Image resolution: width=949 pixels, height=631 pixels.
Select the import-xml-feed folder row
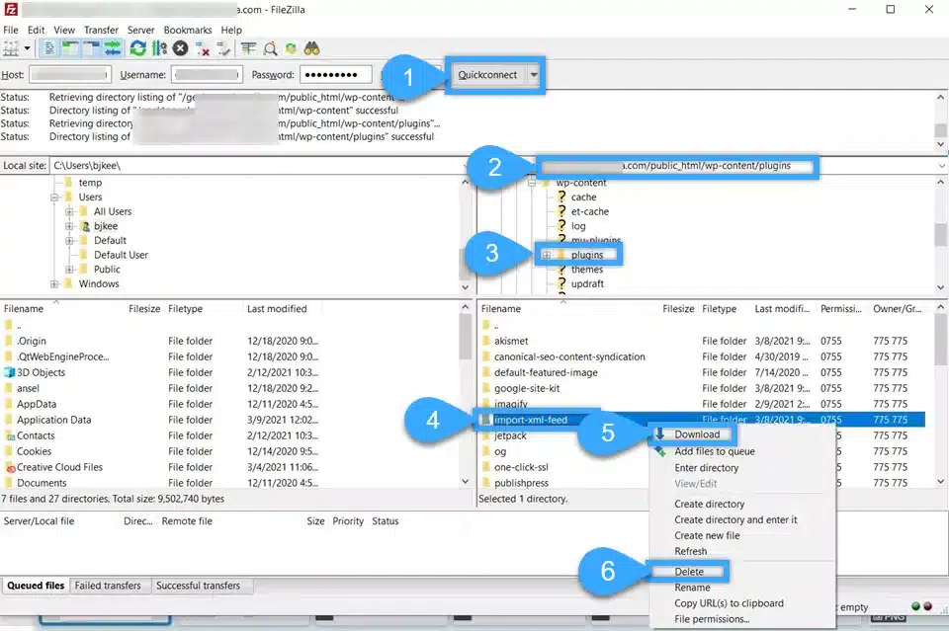(x=702, y=420)
